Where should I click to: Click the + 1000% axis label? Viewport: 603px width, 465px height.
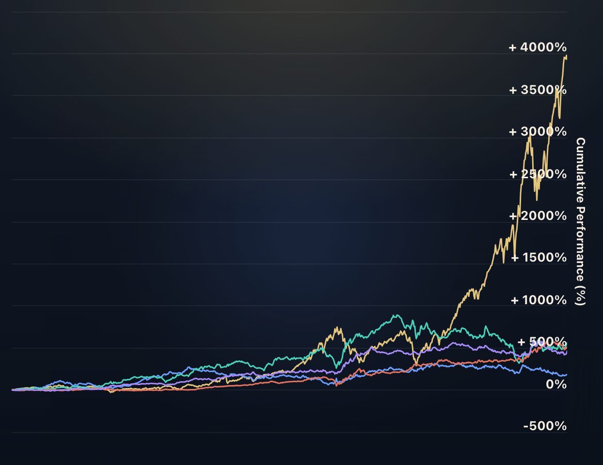click(539, 300)
